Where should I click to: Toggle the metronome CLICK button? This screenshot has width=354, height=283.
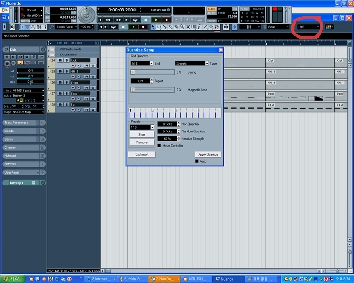[x=211, y=9]
